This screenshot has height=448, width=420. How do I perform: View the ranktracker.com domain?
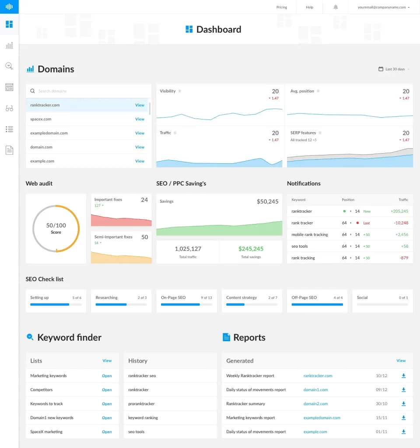coord(140,105)
